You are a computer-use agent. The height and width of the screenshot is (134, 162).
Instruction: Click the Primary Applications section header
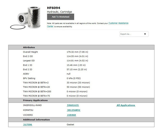click(81, 100)
